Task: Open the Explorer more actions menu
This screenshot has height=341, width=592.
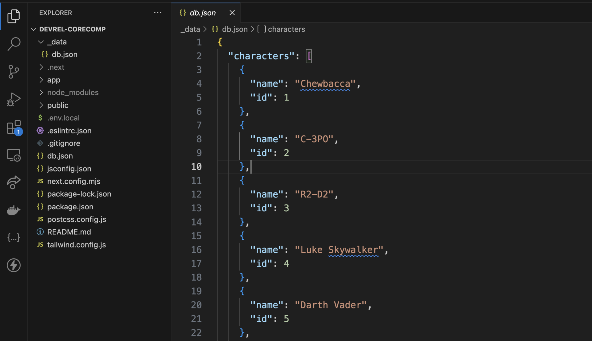Action: (158, 13)
